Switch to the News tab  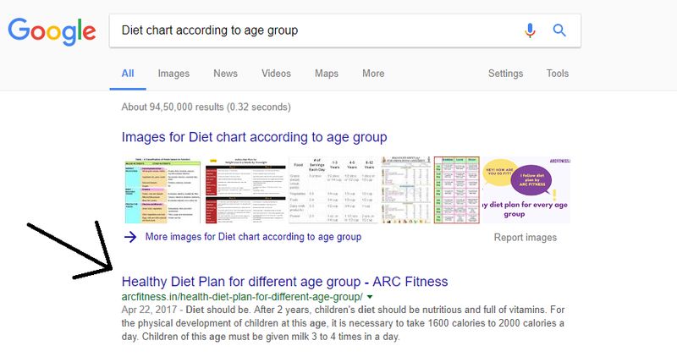pyautogui.click(x=225, y=74)
